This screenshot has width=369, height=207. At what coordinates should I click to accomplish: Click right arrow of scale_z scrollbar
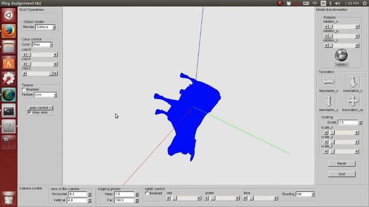point(357,151)
